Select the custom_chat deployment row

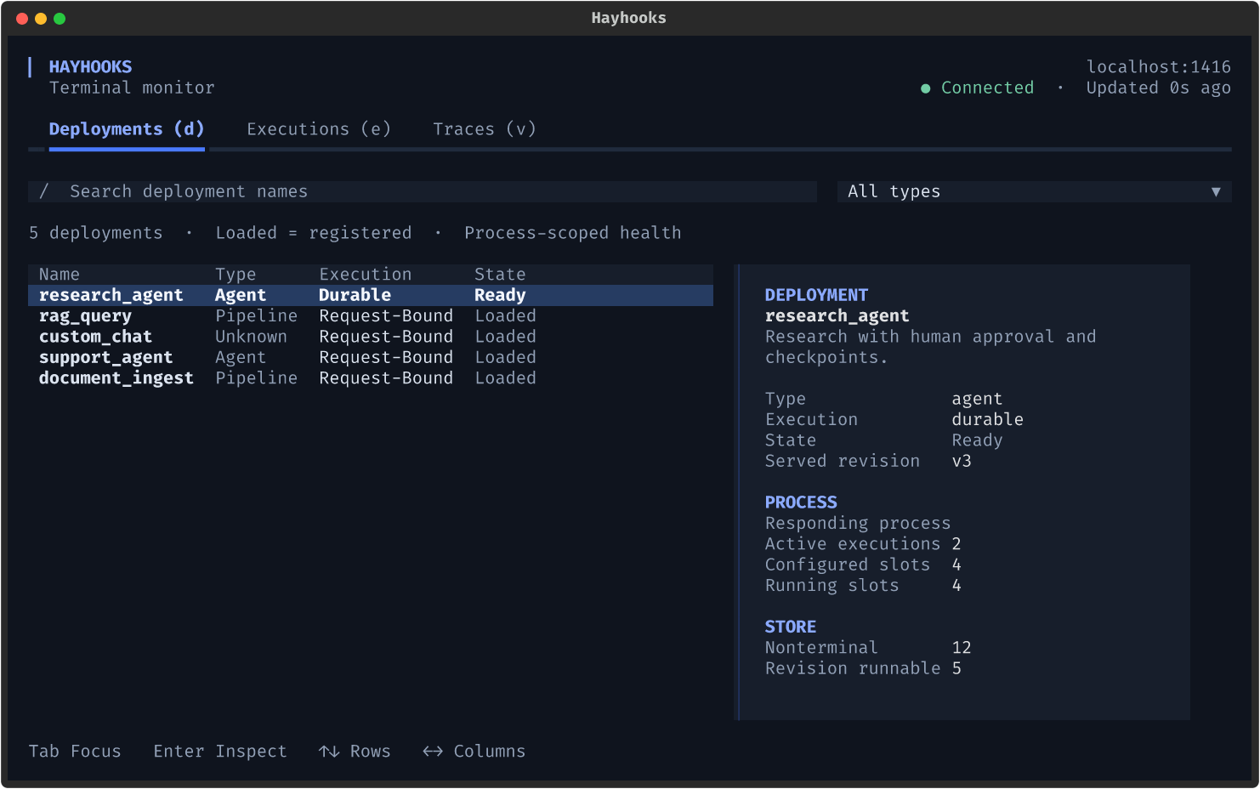point(371,337)
